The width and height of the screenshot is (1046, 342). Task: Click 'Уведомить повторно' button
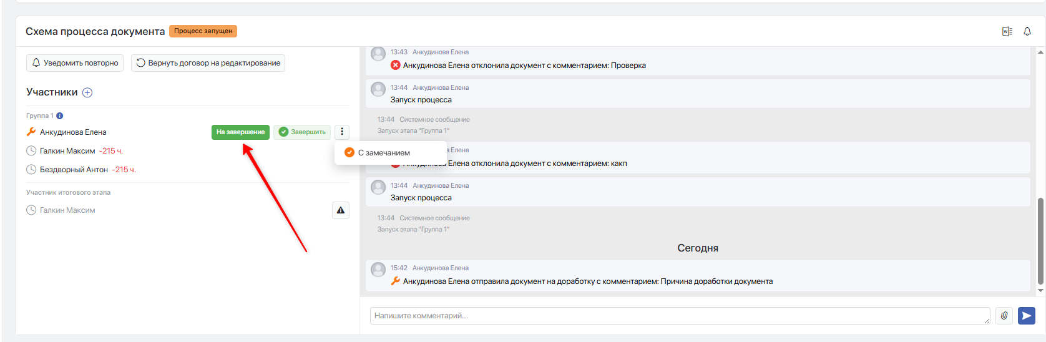(75, 63)
